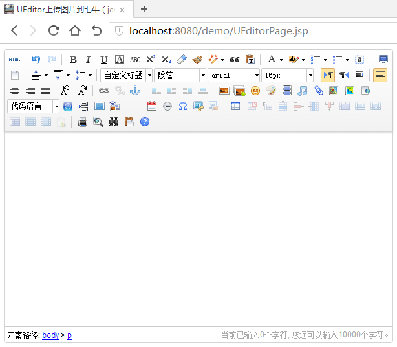The image size is (397, 347).
Task: Justify text alignment
Action: [x=46, y=91]
